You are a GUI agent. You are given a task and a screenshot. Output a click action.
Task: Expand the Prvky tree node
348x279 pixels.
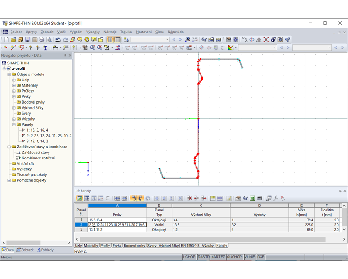(14, 96)
